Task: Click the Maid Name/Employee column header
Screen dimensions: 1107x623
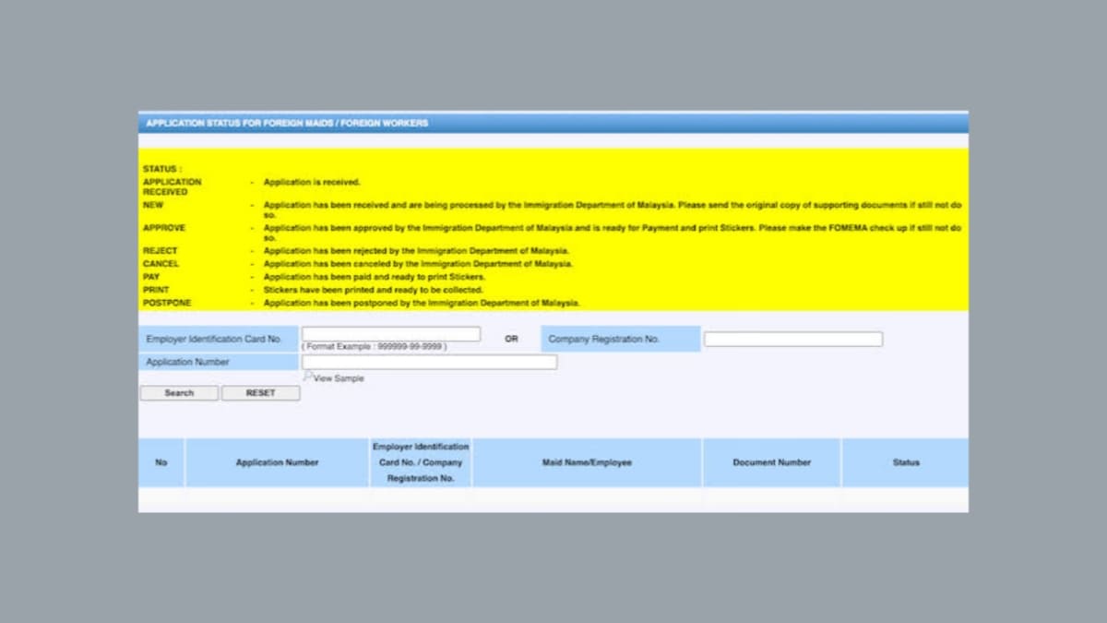Action: tap(587, 462)
